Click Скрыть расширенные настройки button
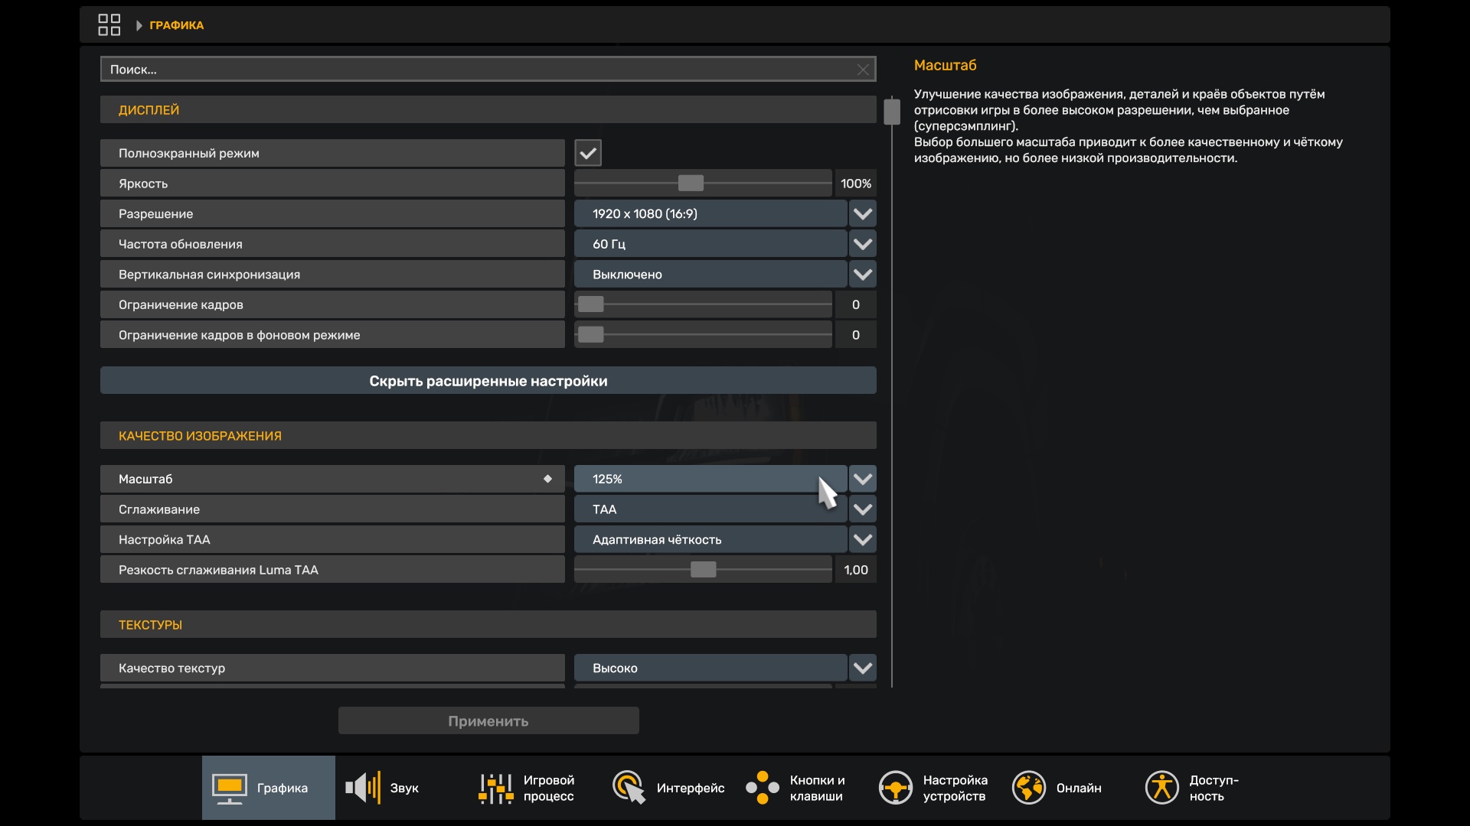This screenshot has width=1470, height=826. coord(488,381)
